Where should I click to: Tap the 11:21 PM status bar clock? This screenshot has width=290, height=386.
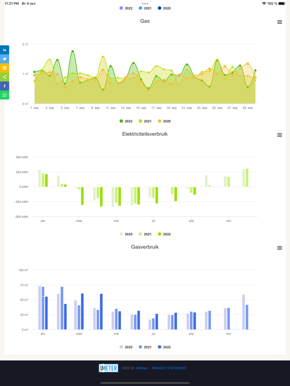pos(12,3)
